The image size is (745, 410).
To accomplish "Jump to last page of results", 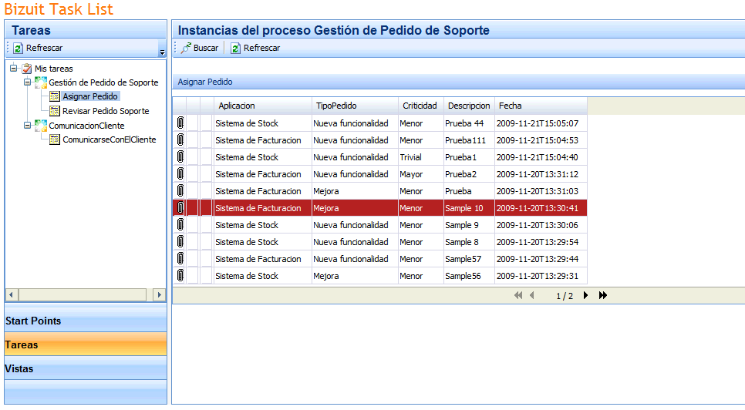I will pos(603,295).
